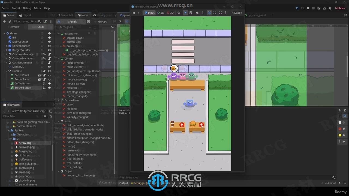
Task: Toggle selection visibility eye in debug window
Action: [x=179, y=13]
